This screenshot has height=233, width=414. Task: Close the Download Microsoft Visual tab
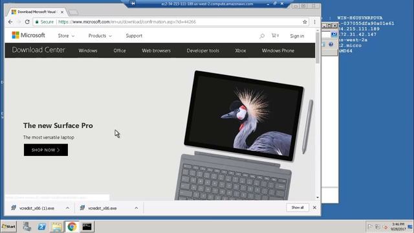[x=62, y=12]
